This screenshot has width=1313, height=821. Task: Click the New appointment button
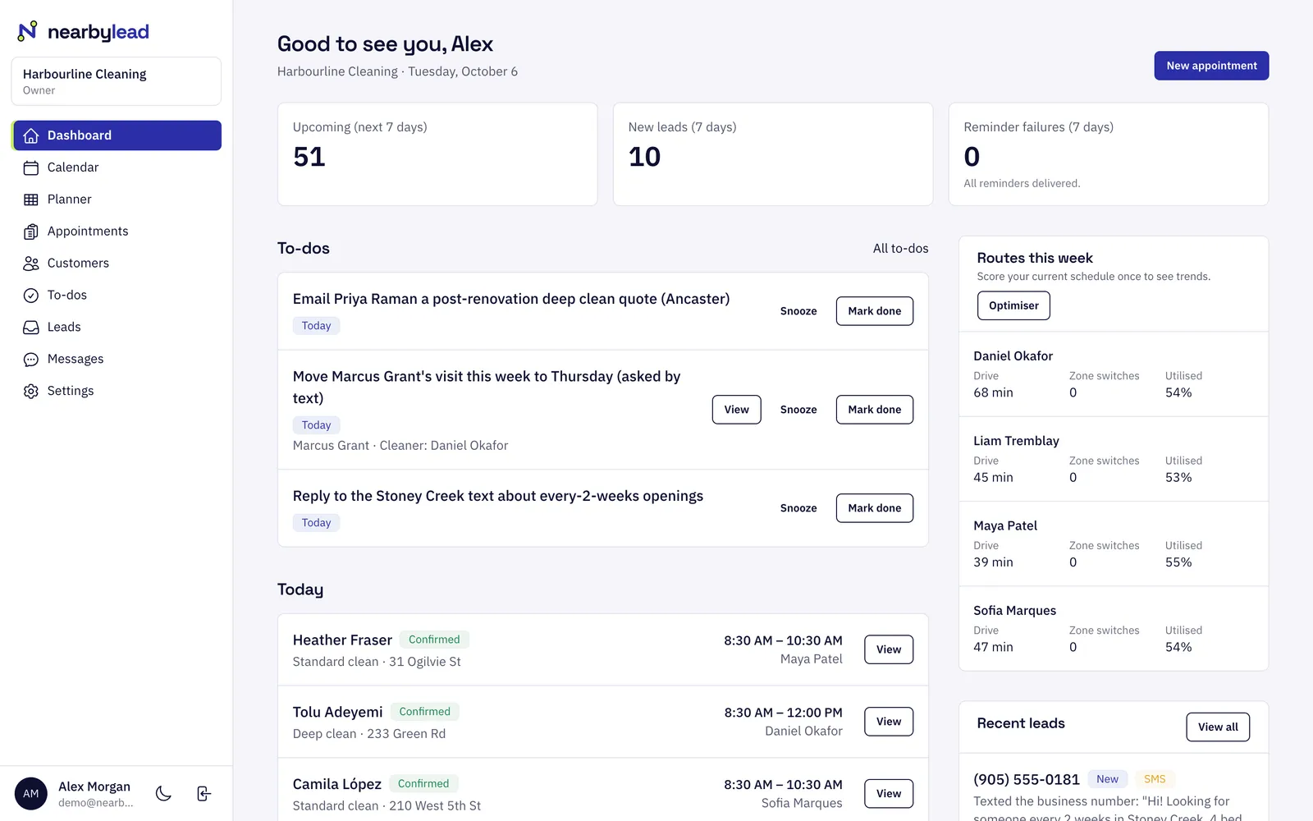tap(1211, 66)
